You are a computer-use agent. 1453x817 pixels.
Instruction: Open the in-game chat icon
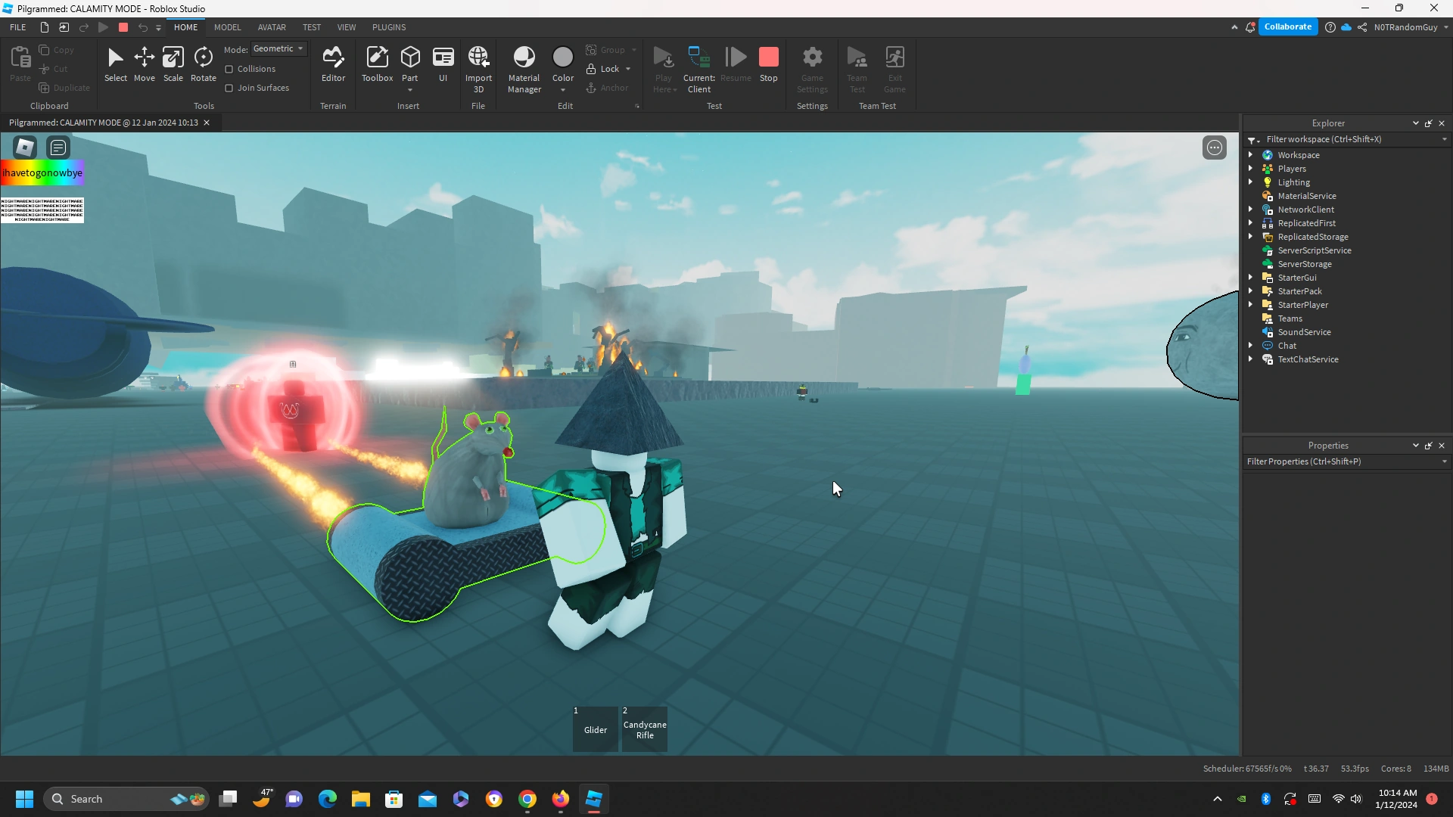58,148
